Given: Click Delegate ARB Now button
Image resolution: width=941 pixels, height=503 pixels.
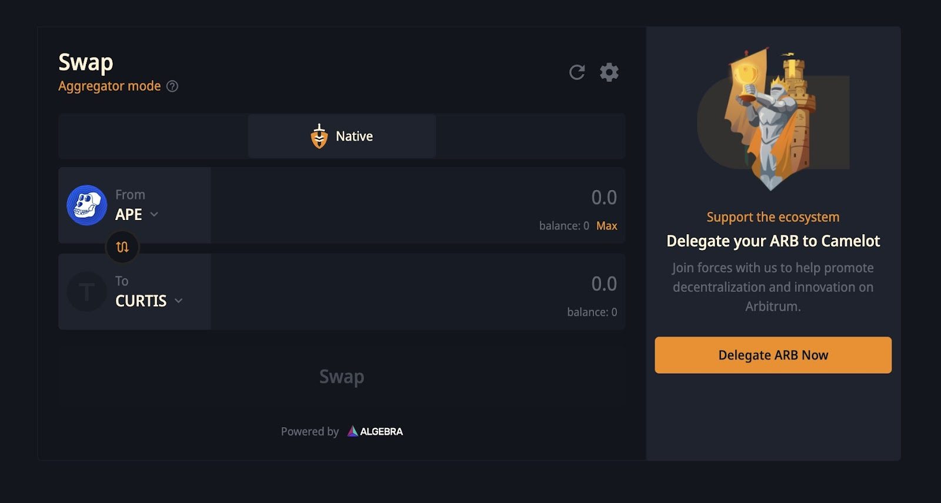Looking at the screenshot, I should (773, 355).
